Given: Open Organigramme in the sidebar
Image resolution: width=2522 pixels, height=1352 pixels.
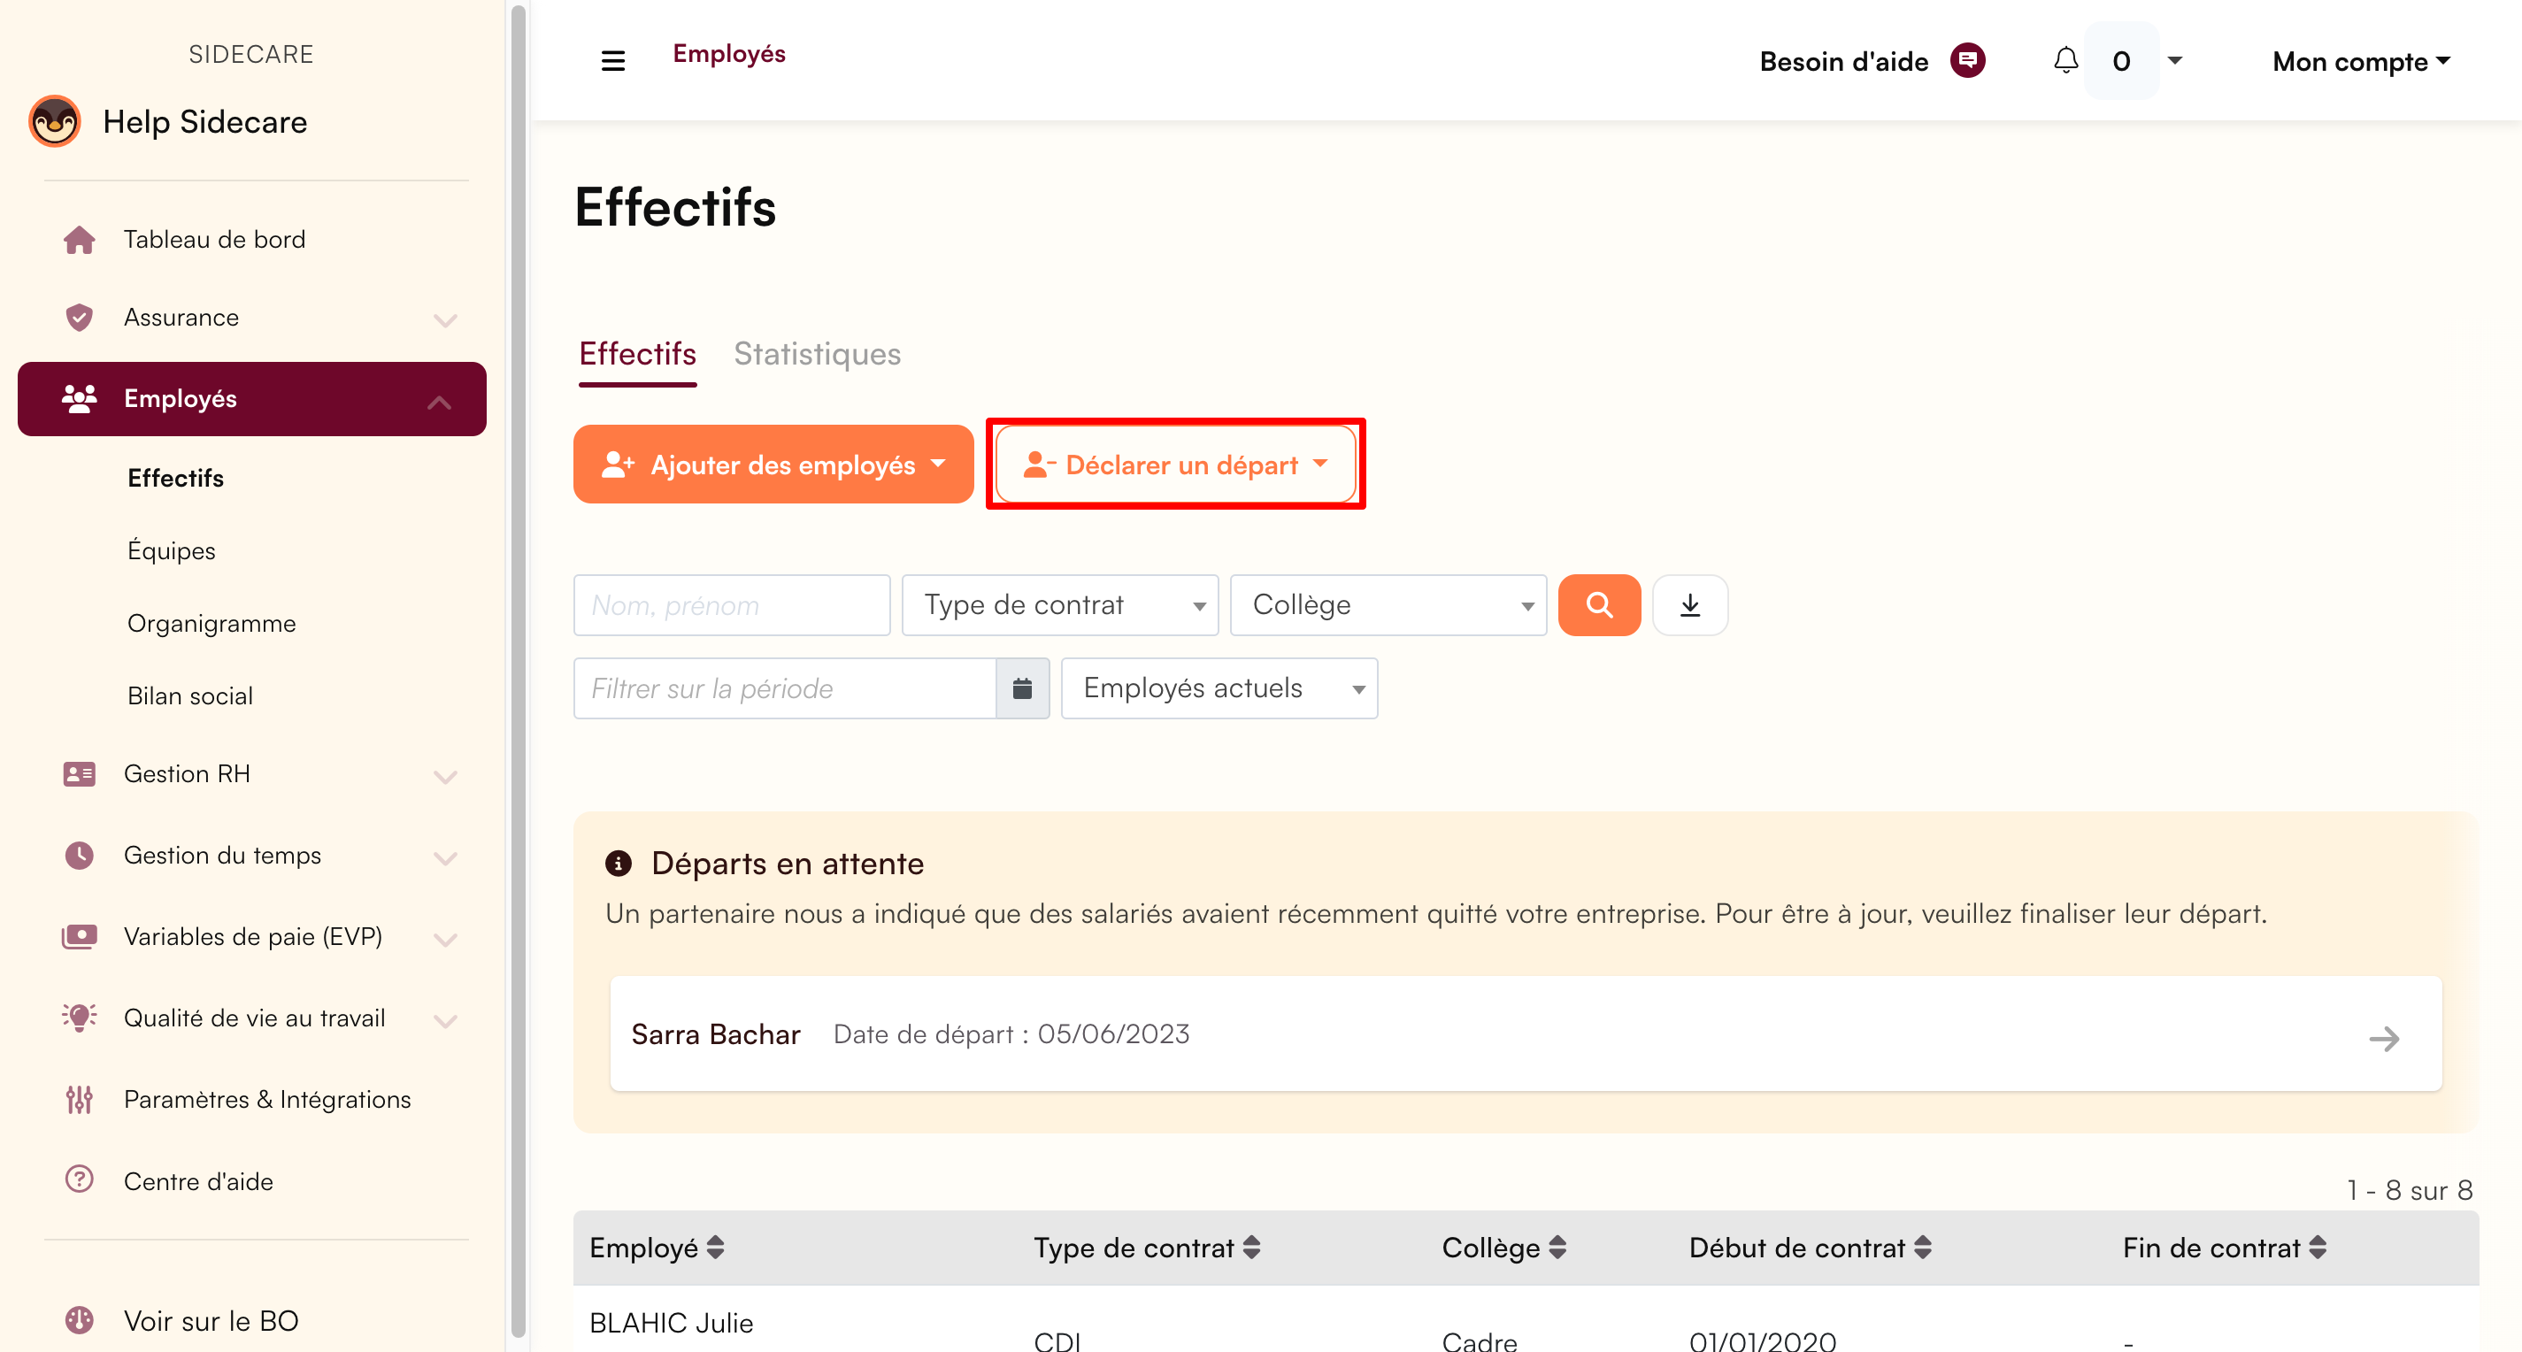Looking at the screenshot, I should point(211,624).
